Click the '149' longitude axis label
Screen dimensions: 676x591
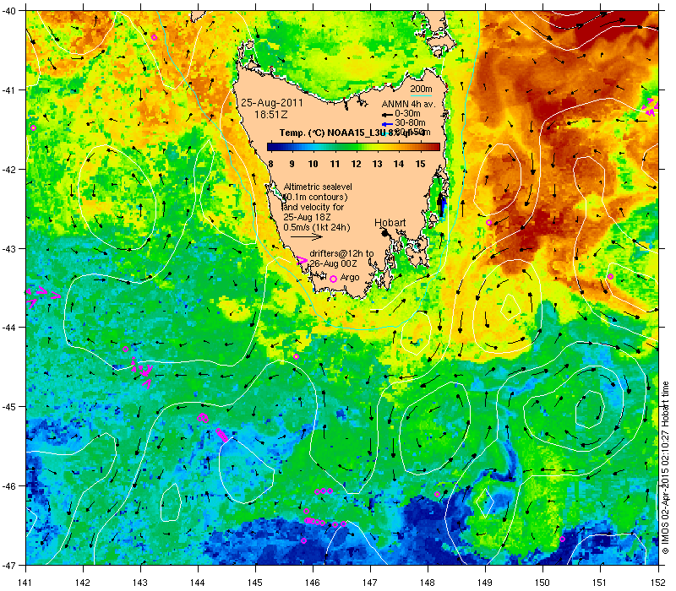tap(485, 583)
